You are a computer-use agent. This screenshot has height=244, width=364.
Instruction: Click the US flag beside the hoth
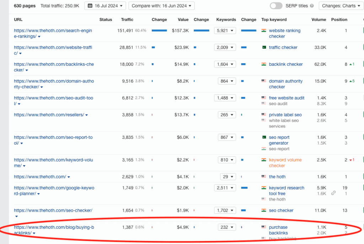click(263, 177)
